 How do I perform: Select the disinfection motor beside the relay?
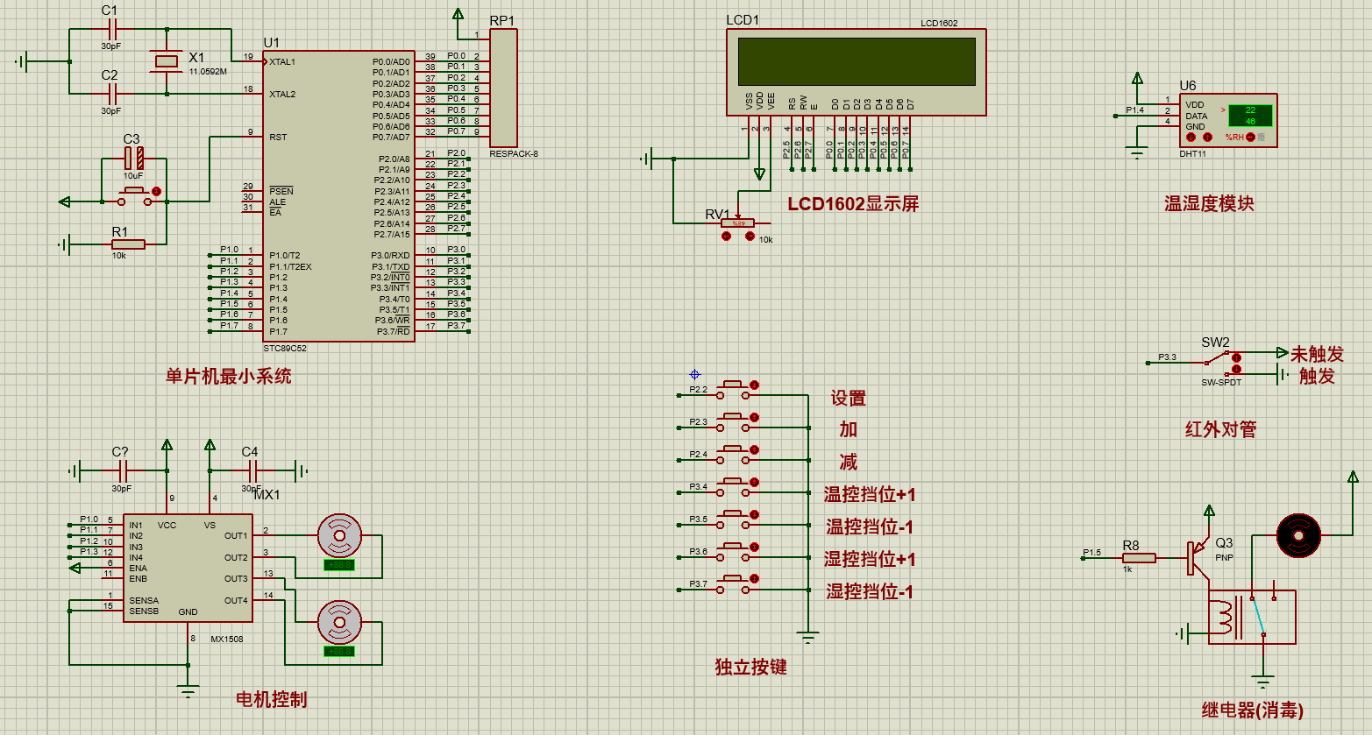[1298, 535]
